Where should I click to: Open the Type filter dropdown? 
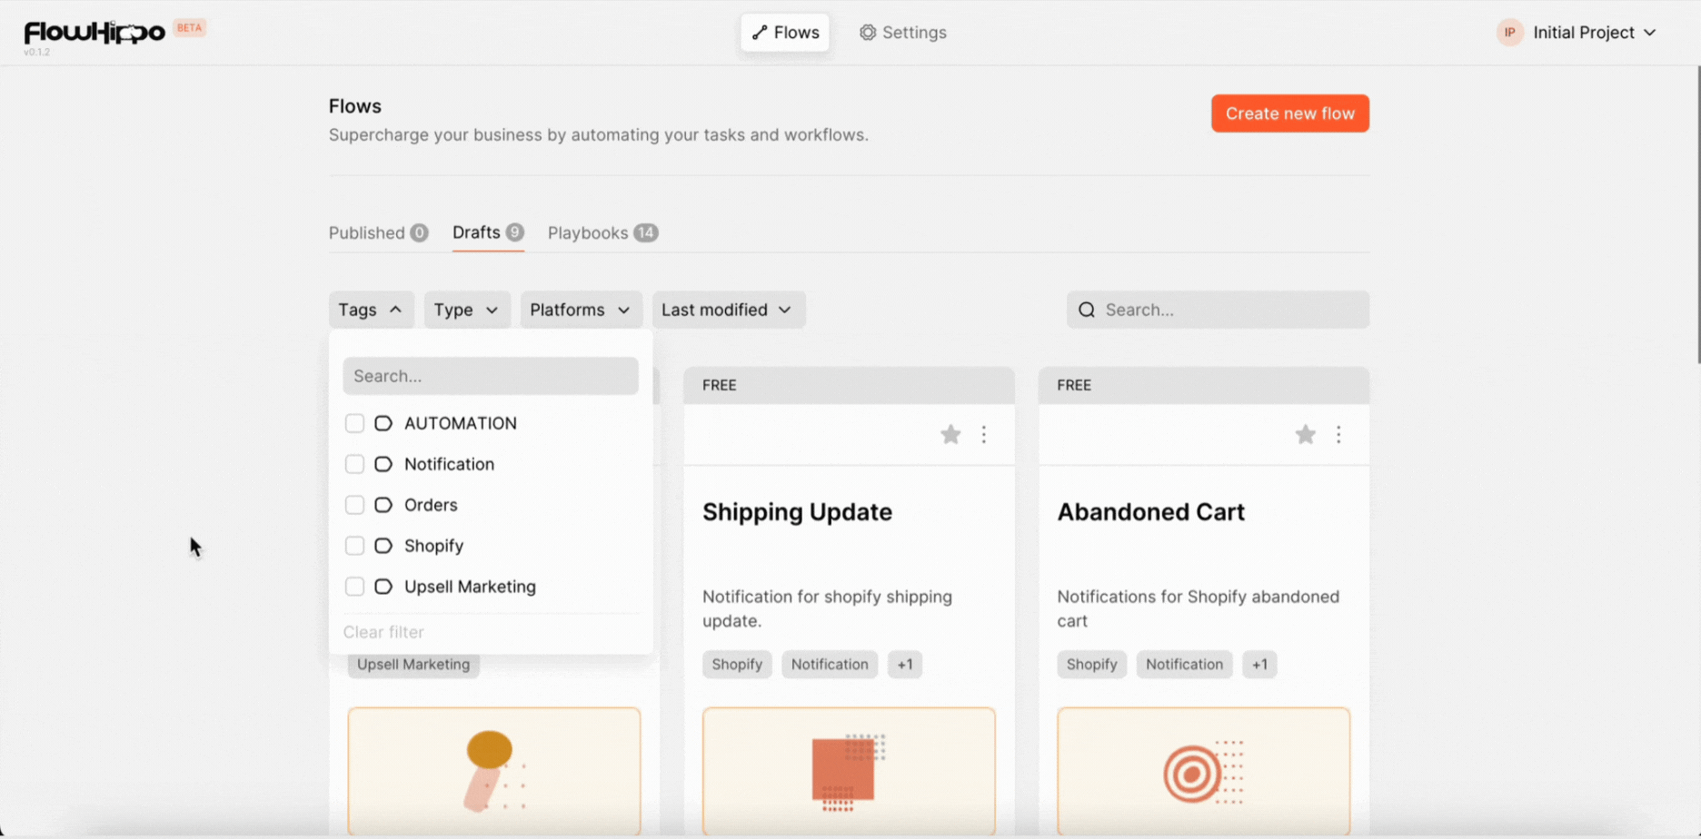(467, 310)
